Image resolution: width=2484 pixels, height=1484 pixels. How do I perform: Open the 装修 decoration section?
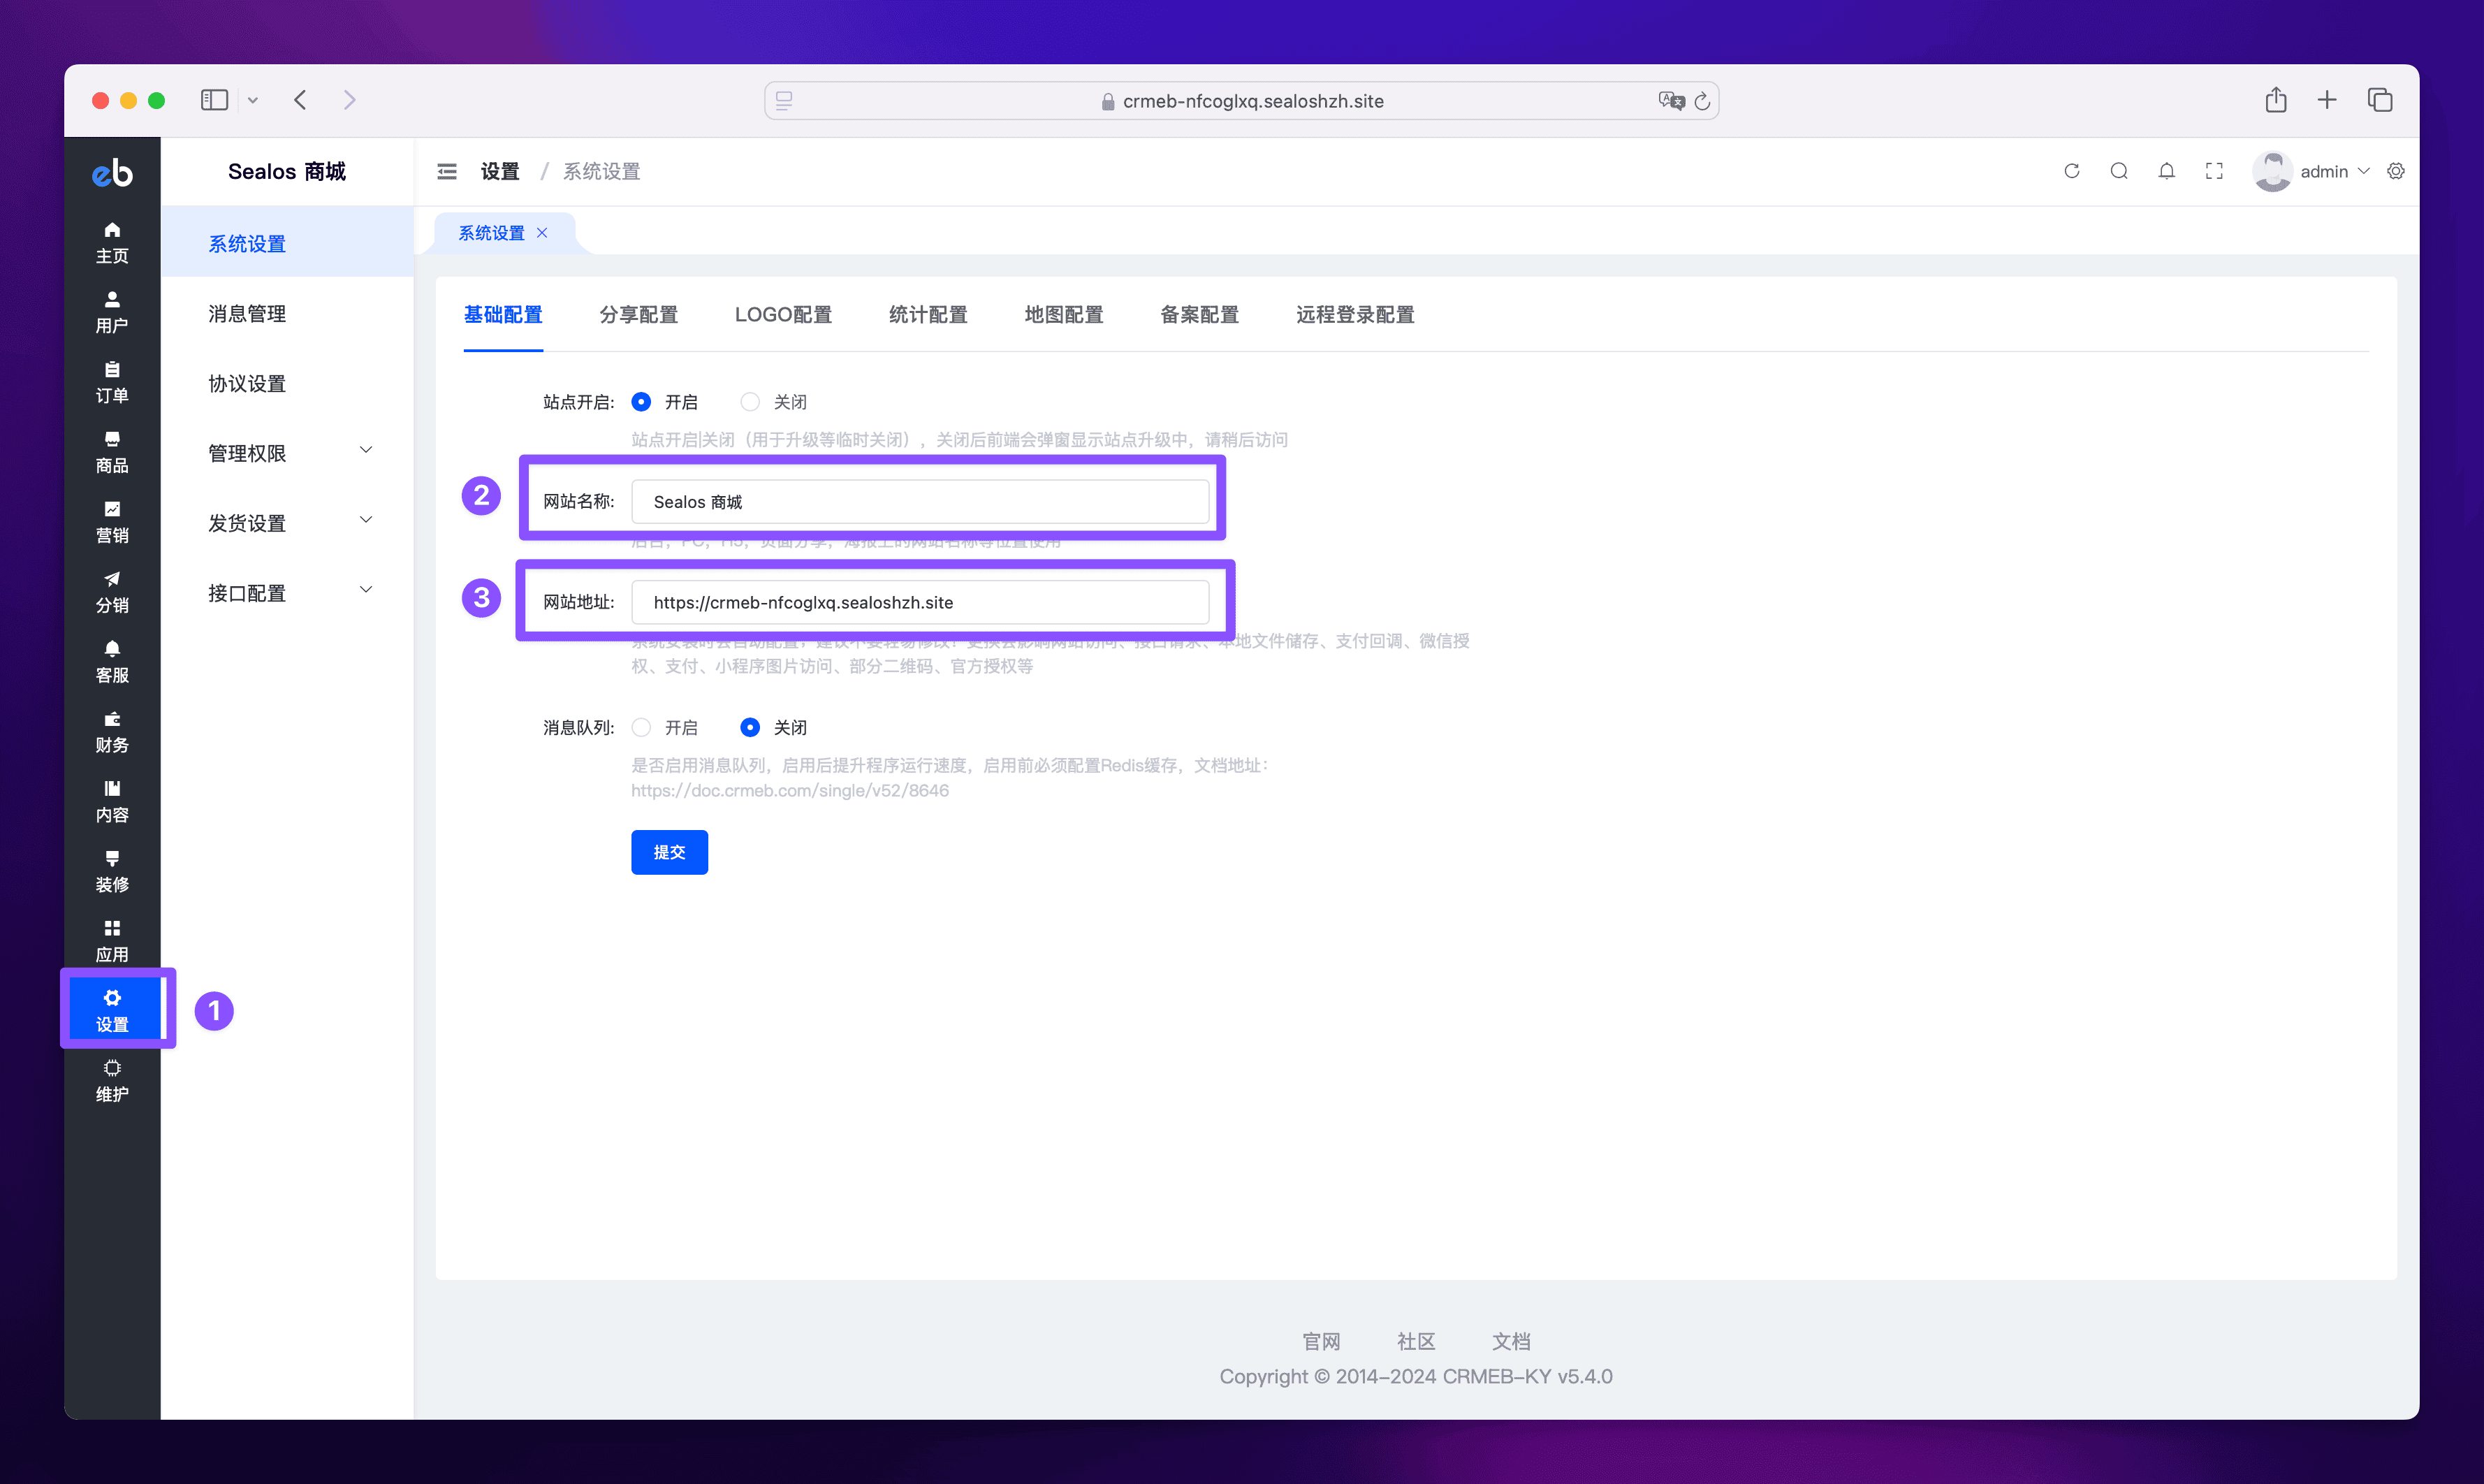pos(112,873)
